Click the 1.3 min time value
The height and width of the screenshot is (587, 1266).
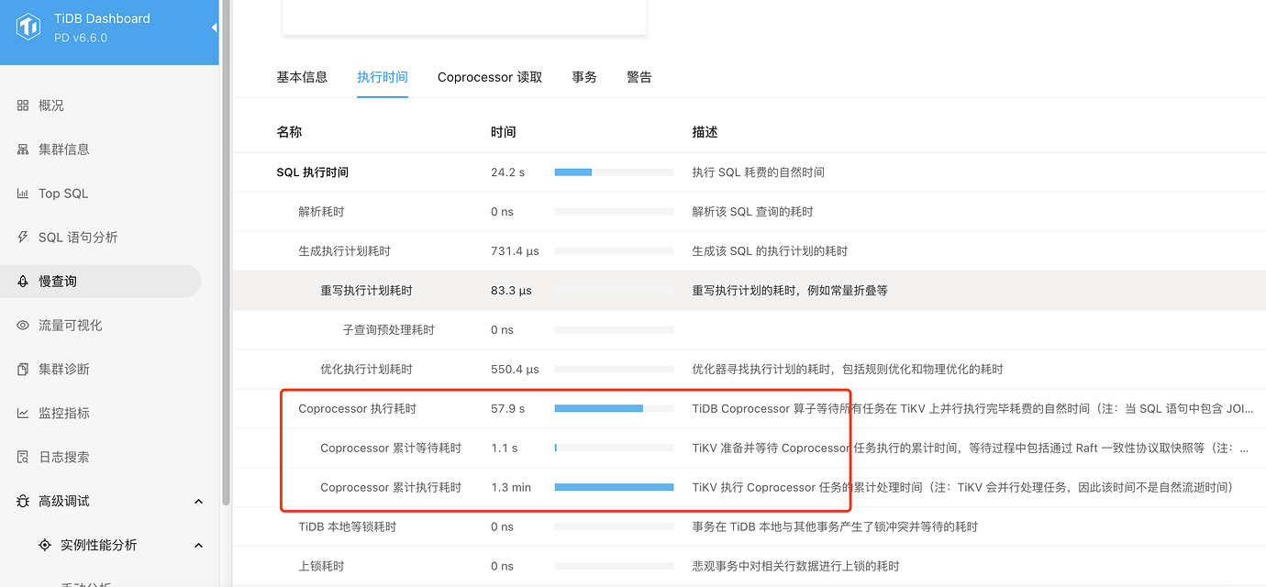click(x=511, y=488)
